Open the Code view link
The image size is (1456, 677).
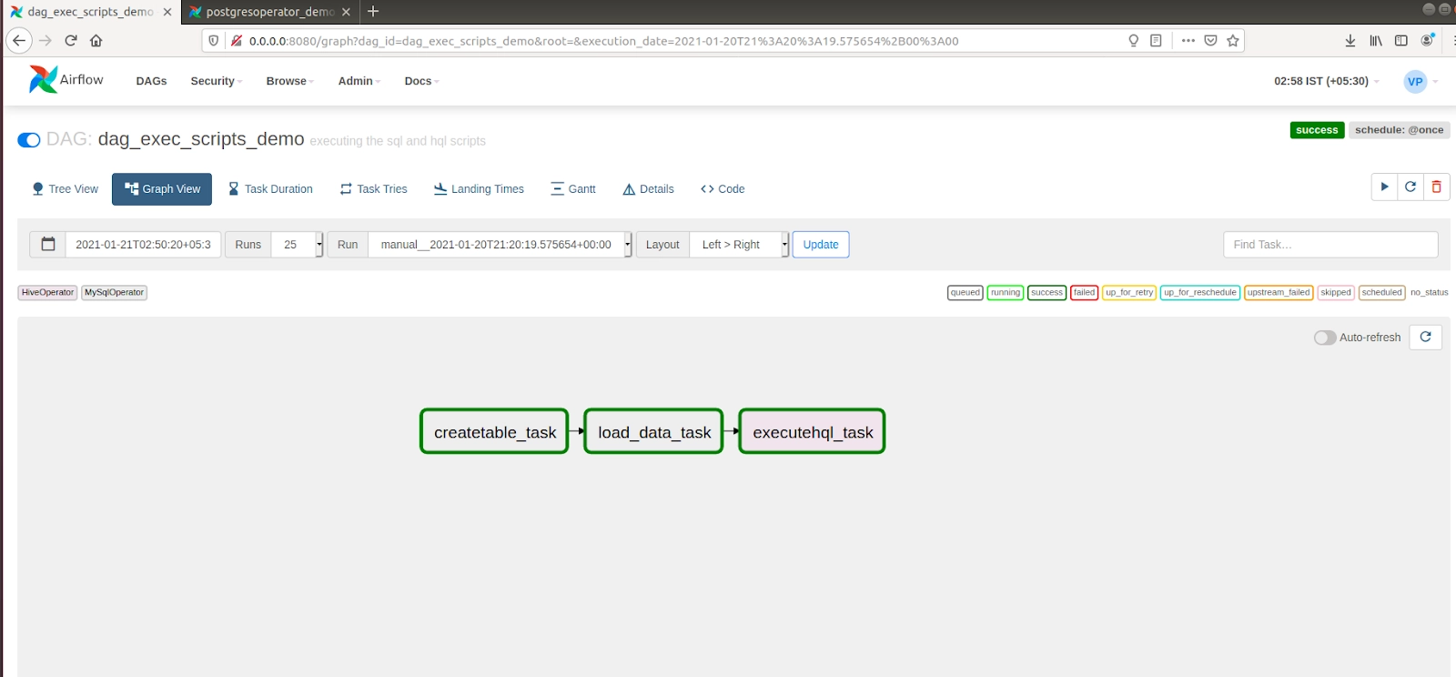723,189
